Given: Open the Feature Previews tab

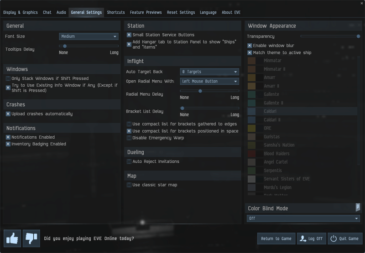Looking at the screenshot, I should click(146, 12).
